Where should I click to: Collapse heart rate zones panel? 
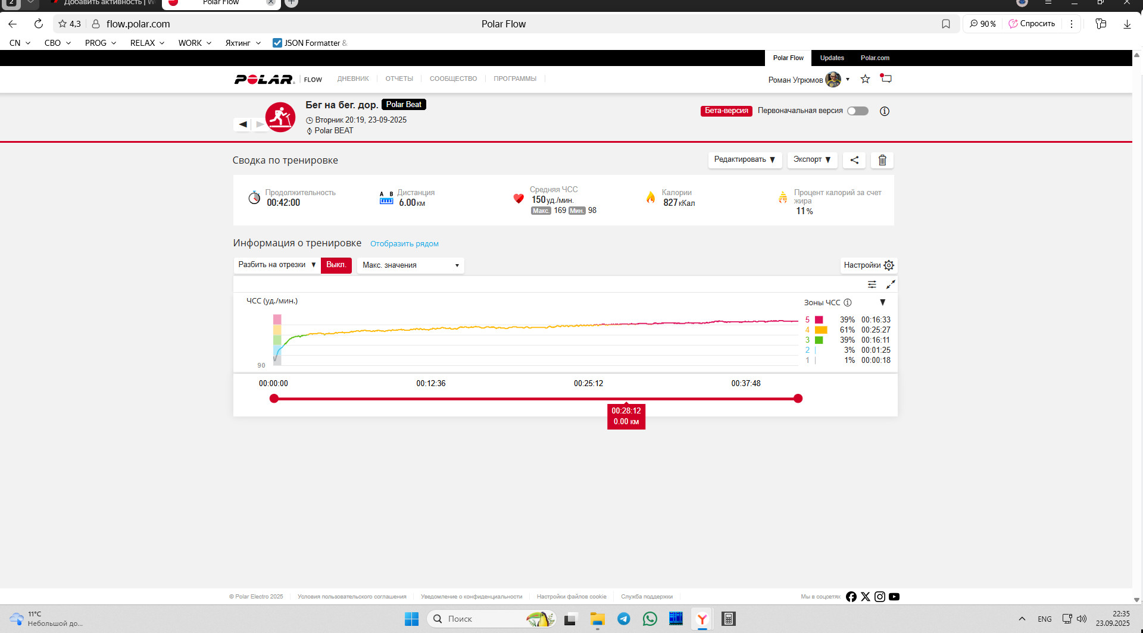pyautogui.click(x=883, y=302)
